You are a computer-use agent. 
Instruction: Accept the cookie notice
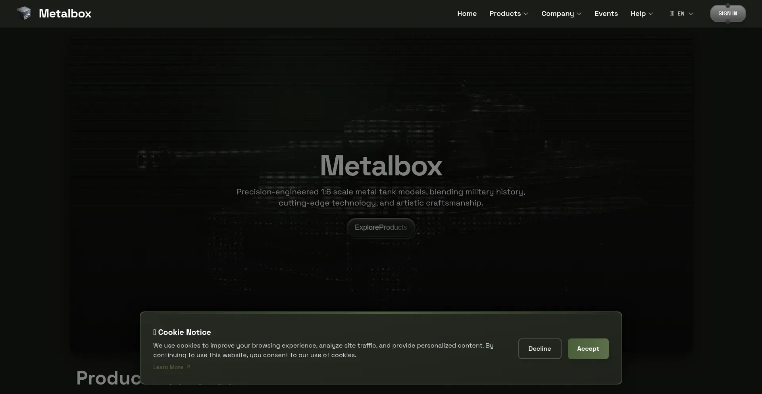click(588, 348)
